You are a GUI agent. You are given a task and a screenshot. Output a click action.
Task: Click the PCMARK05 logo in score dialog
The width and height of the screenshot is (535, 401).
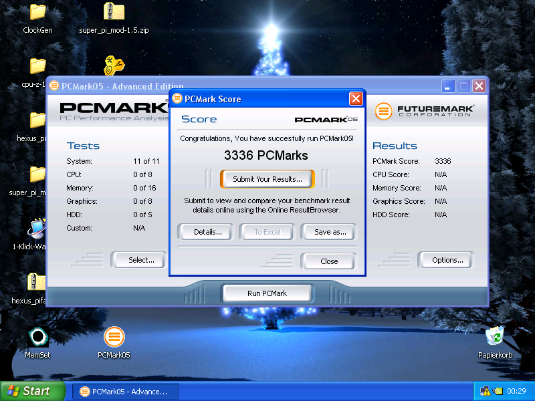click(326, 120)
